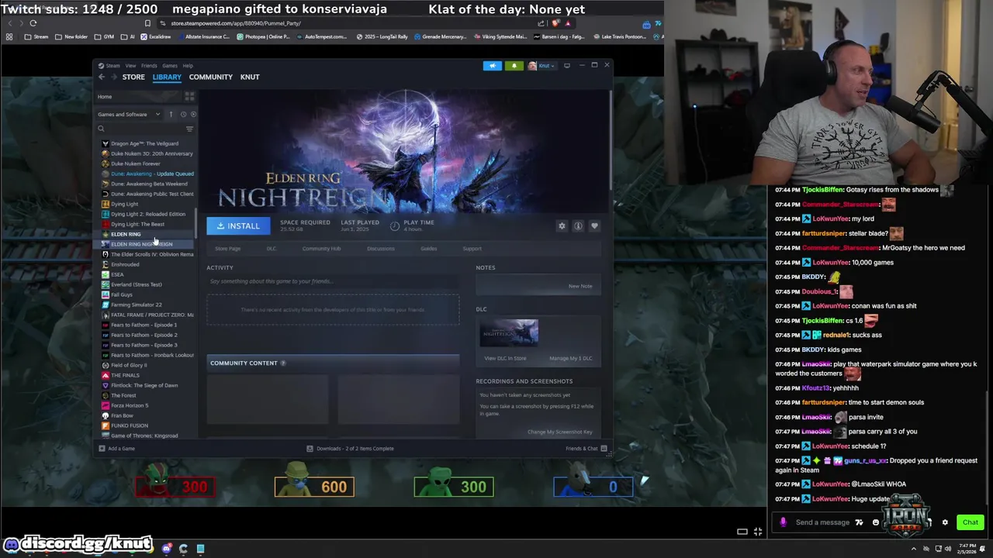Click the blue Install button
This screenshot has height=558, width=993.
tap(238, 226)
